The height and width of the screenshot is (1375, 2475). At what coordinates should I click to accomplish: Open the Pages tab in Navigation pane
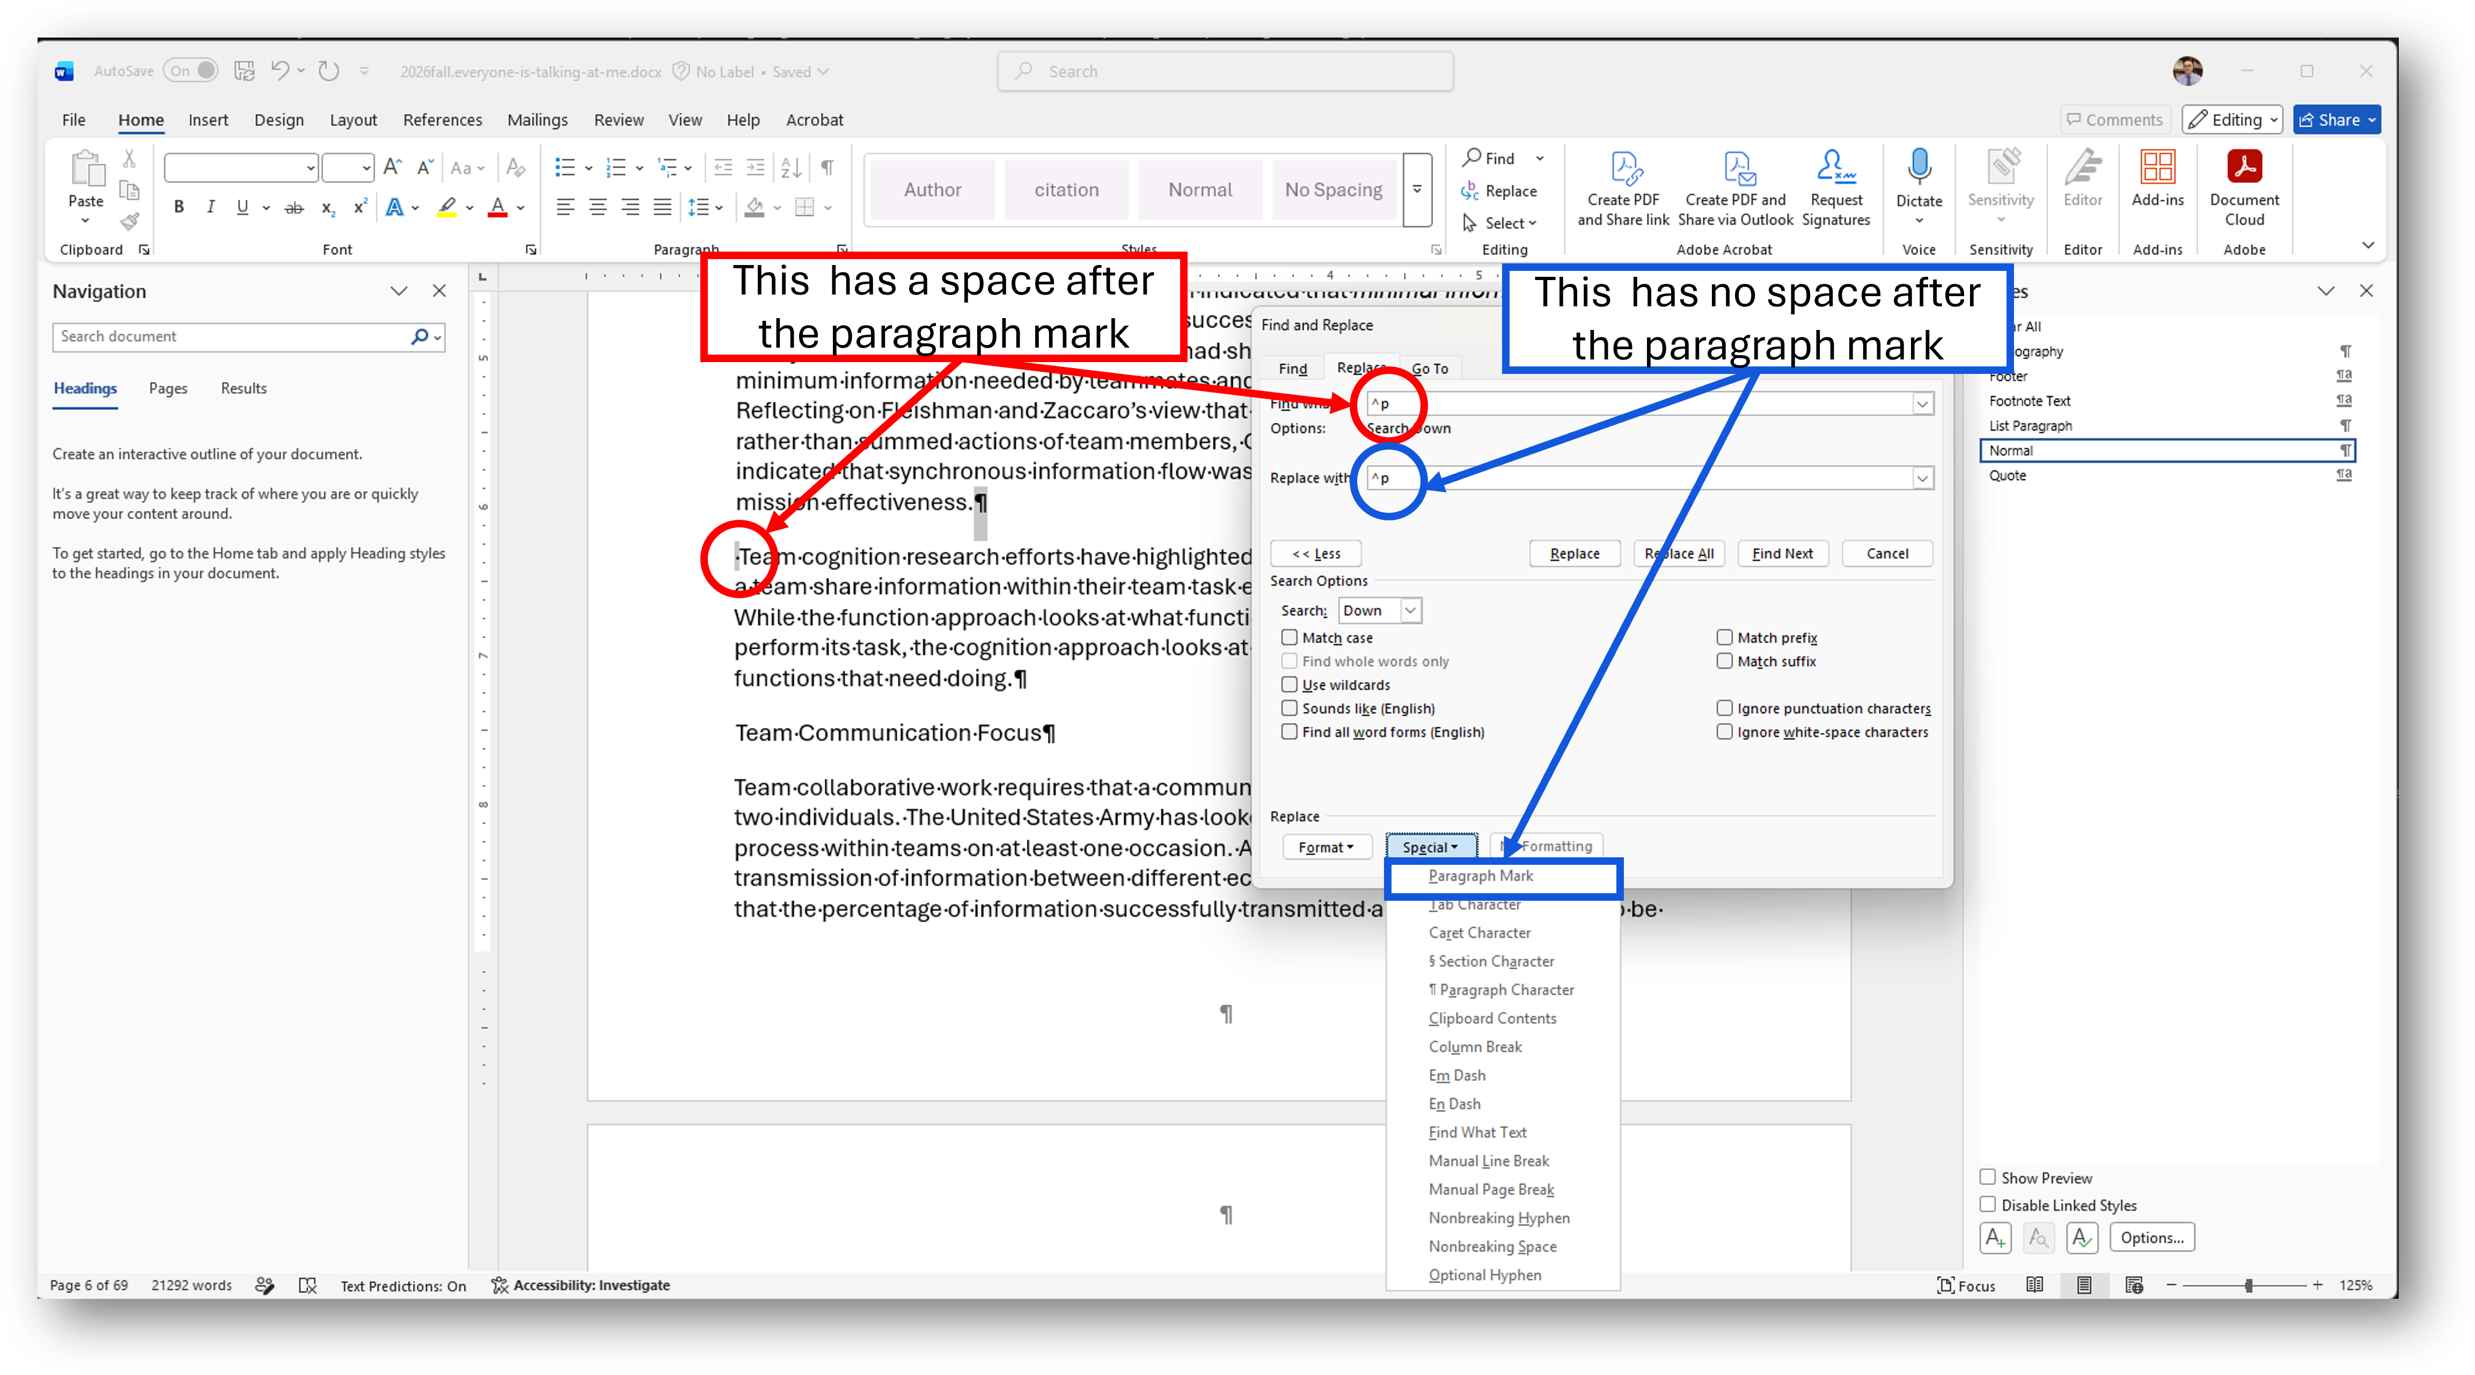(x=168, y=388)
